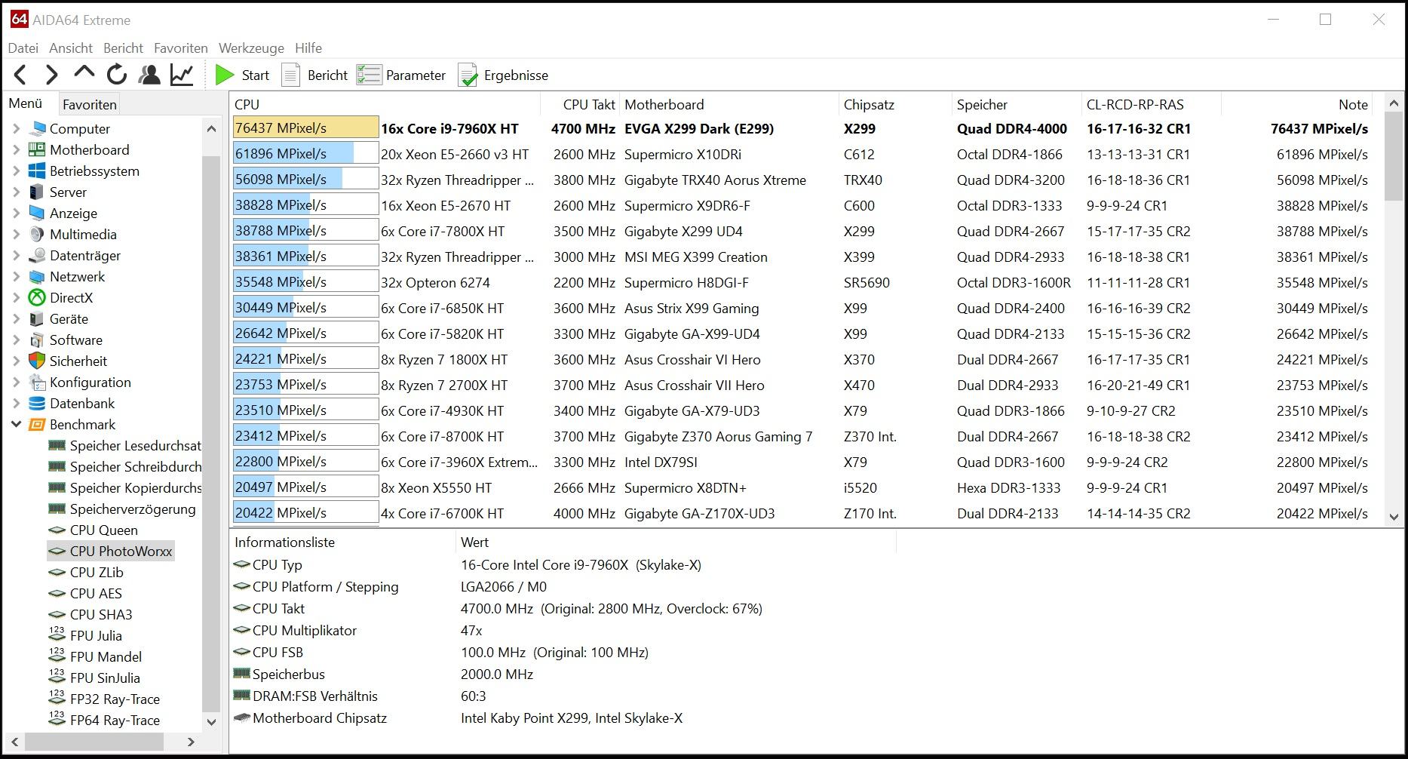This screenshot has height=759, width=1408.
Task: Expand the Netzwerk tree node
Action: point(16,277)
